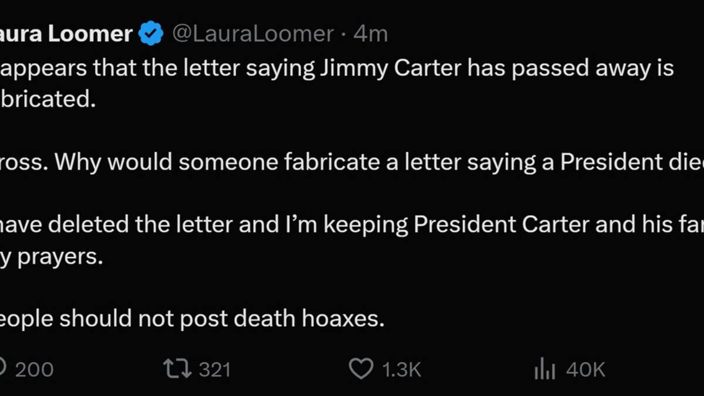Click the 1.3K likes count
Viewport: 704px width, 396px height.
[401, 370]
